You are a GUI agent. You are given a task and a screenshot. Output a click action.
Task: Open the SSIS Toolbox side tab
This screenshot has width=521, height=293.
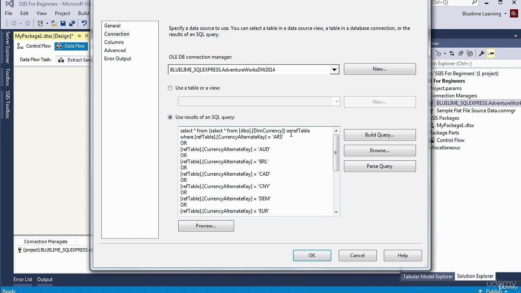click(x=7, y=105)
